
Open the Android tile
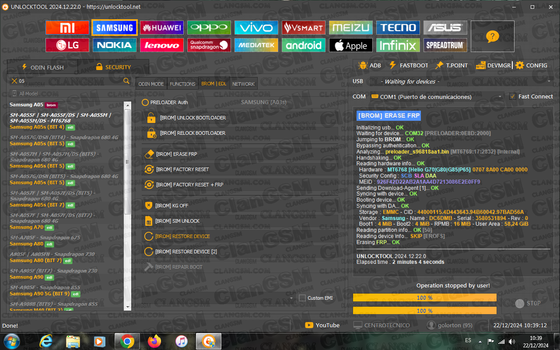pyautogui.click(x=304, y=45)
